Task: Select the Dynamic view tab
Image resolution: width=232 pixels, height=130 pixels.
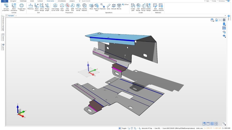Action: (x=10, y=16)
